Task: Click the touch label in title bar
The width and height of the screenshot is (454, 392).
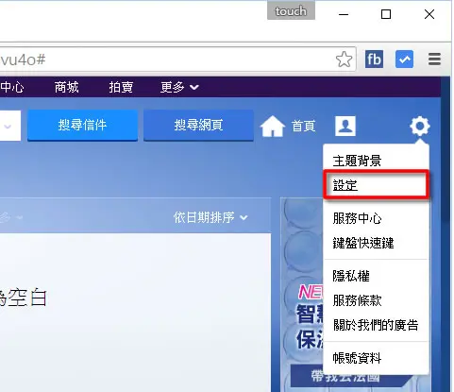Action: pyautogui.click(x=291, y=11)
